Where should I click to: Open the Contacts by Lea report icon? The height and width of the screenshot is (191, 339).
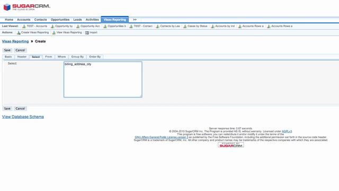tap(158, 27)
